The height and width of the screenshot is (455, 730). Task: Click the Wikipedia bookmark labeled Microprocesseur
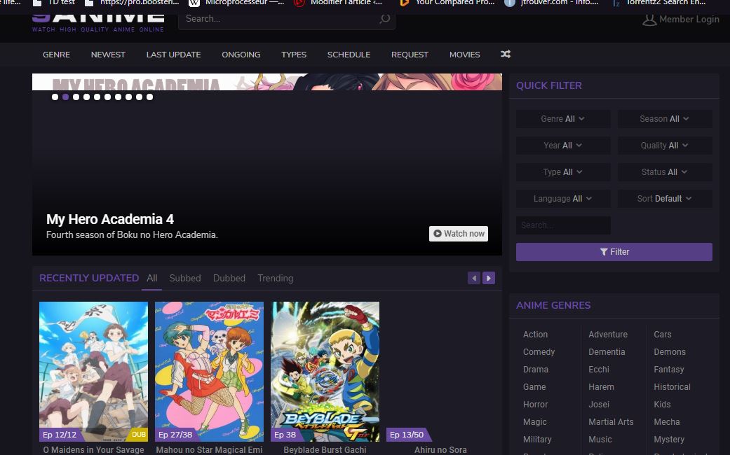(236, 3)
